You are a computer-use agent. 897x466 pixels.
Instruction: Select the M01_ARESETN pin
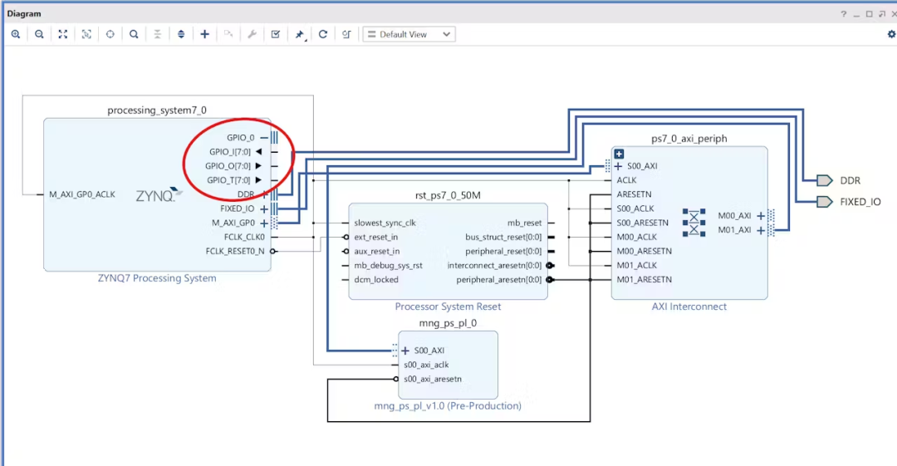tap(645, 280)
